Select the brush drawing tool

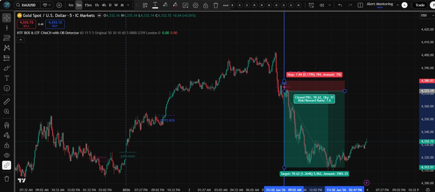[7, 68]
